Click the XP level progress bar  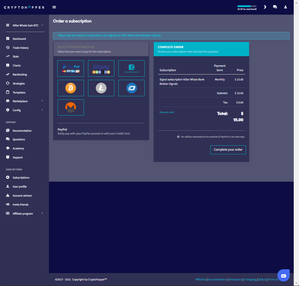point(247,6)
